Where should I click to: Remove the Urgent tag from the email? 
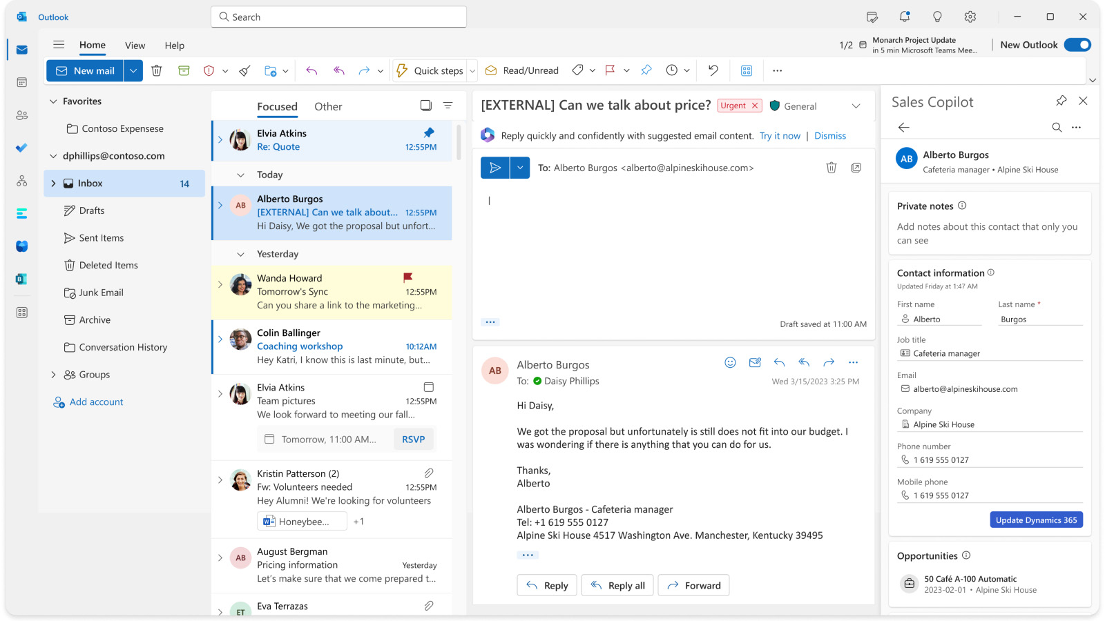click(755, 106)
